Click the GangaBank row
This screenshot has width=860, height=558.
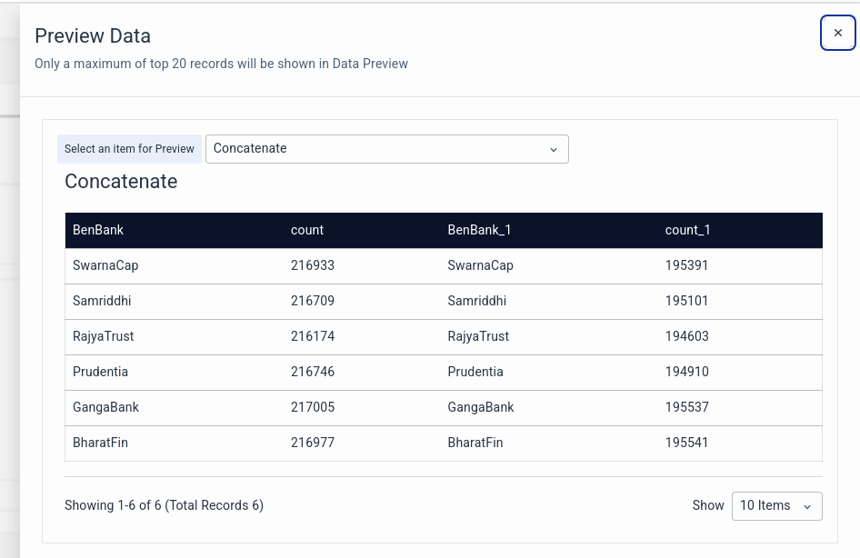[273, 407]
